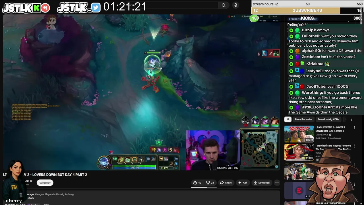Click username alphaki10 in chat
Image resolution: width=364 pixels, height=205 pixels.
[311, 51]
